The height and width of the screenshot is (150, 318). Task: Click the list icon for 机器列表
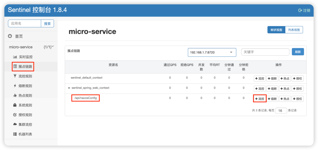[x=15, y=134]
